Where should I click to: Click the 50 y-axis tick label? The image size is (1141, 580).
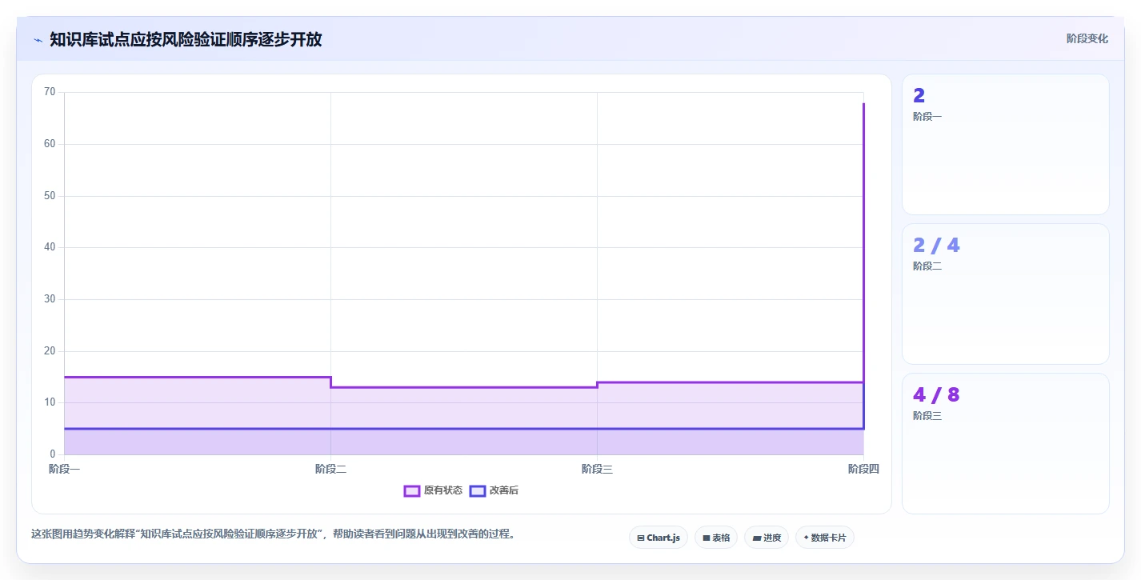click(x=50, y=196)
